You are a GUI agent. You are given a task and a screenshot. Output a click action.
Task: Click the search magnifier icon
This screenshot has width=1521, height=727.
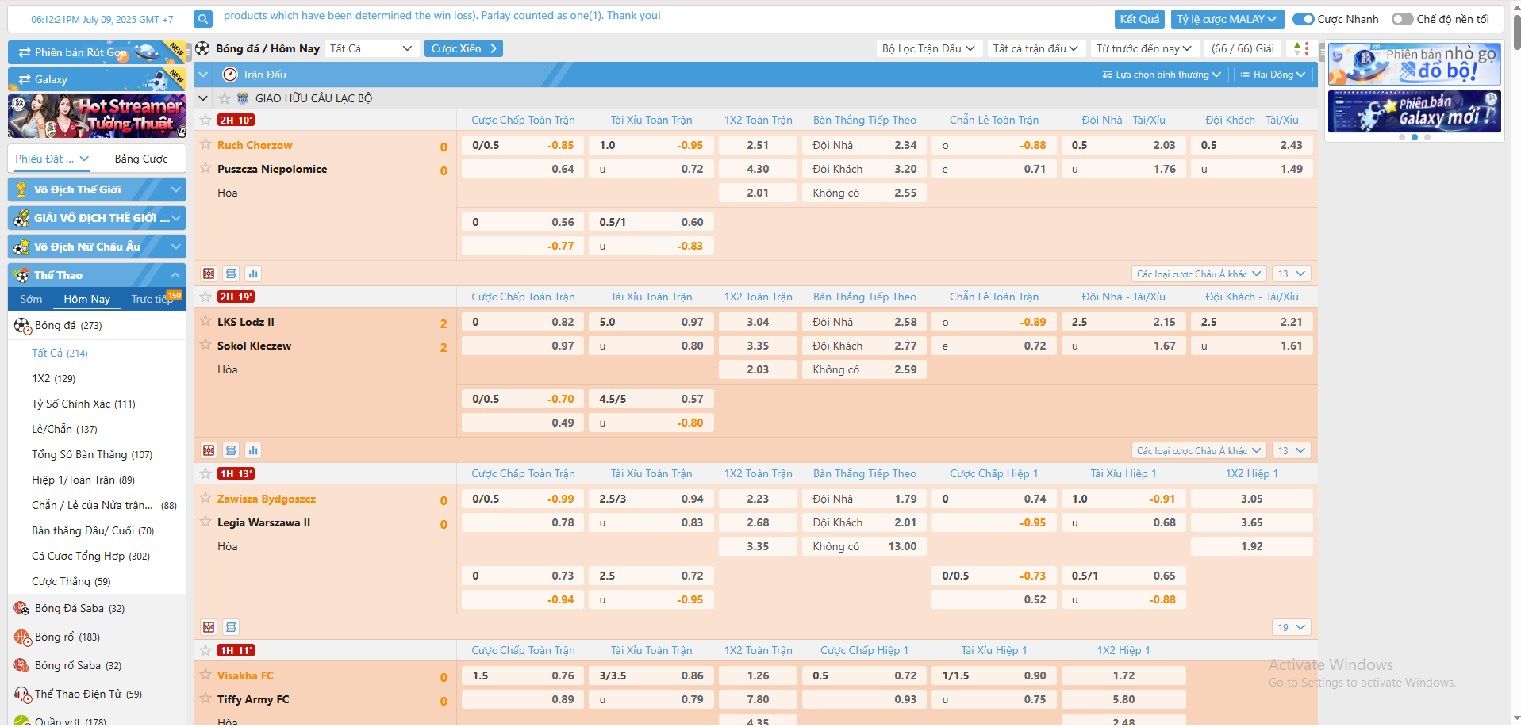tap(203, 19)
